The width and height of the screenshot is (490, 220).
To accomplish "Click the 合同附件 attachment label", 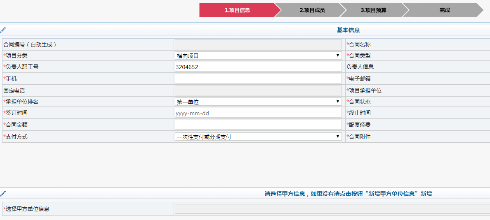I will [359, 137].
